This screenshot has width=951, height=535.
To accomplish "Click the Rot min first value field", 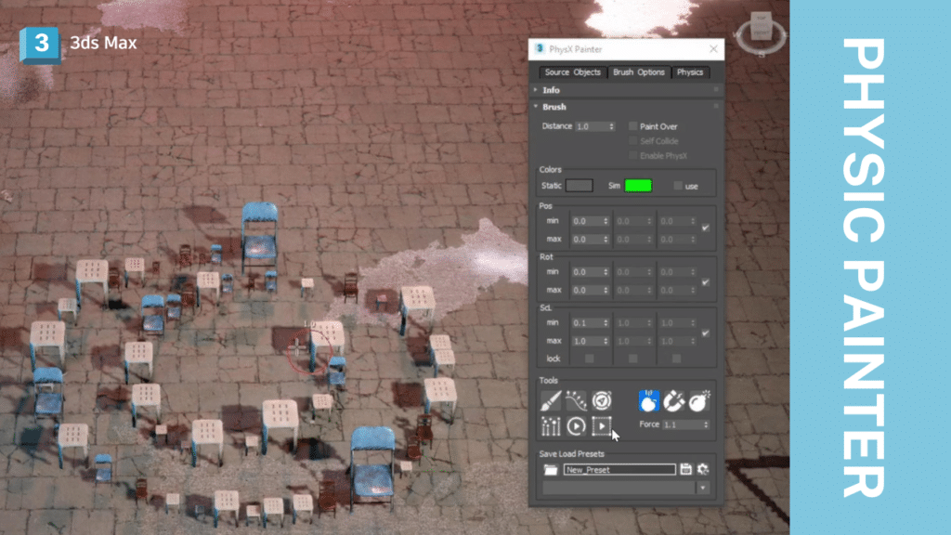I will tap(587, 272).
